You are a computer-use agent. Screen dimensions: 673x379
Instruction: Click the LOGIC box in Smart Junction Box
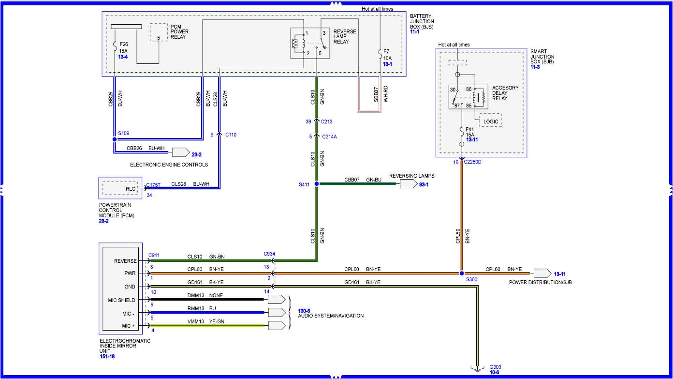click(490, 121)
